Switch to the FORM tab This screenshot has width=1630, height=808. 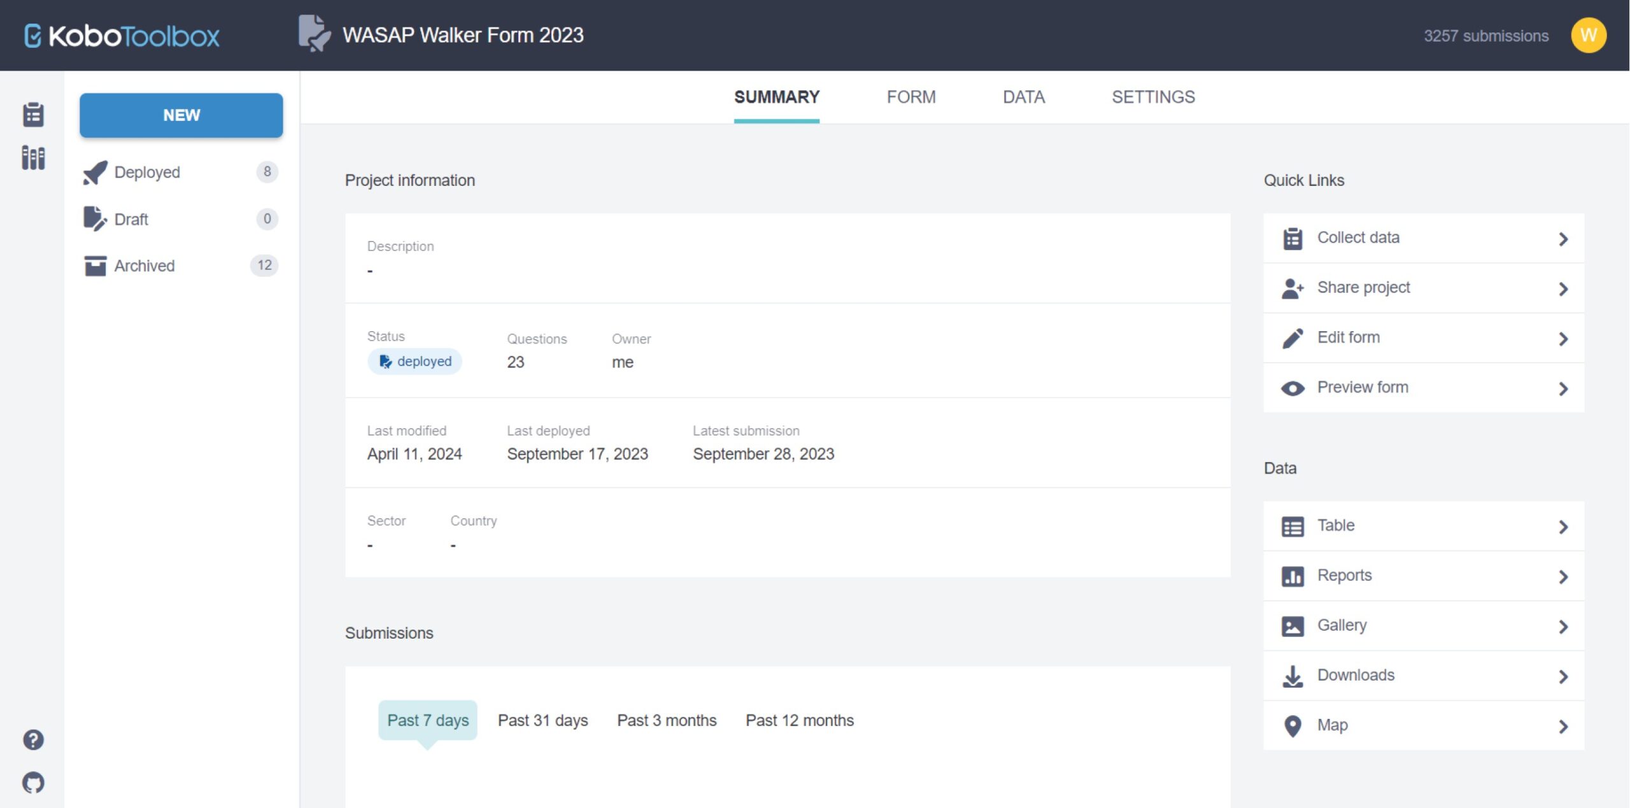911,97
